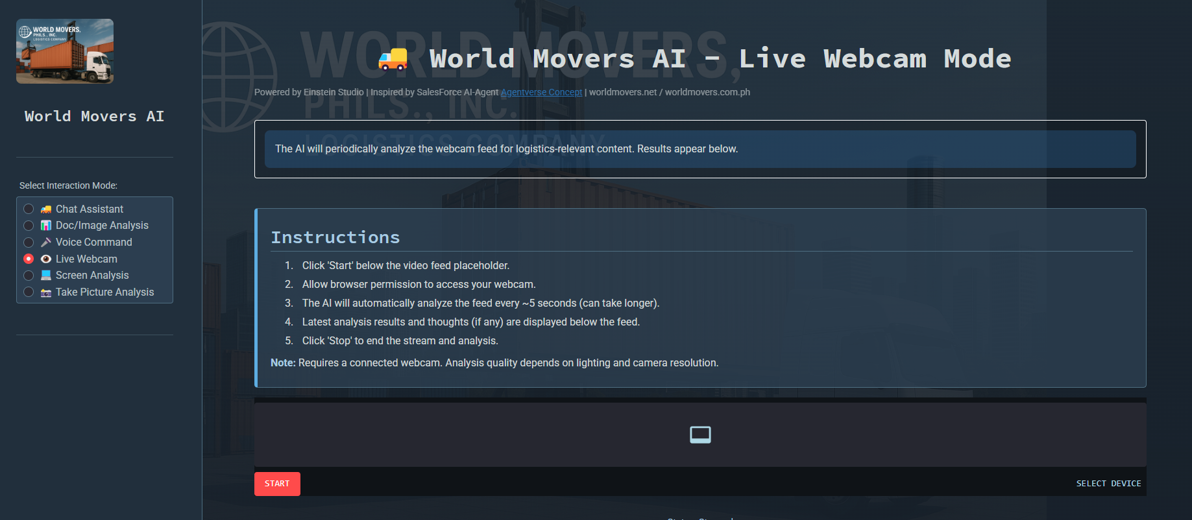Click the truck icon beside Chat Assistant

point(46,209)
